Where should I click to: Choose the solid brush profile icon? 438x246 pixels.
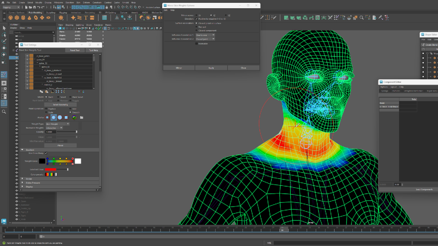(60, 118)
